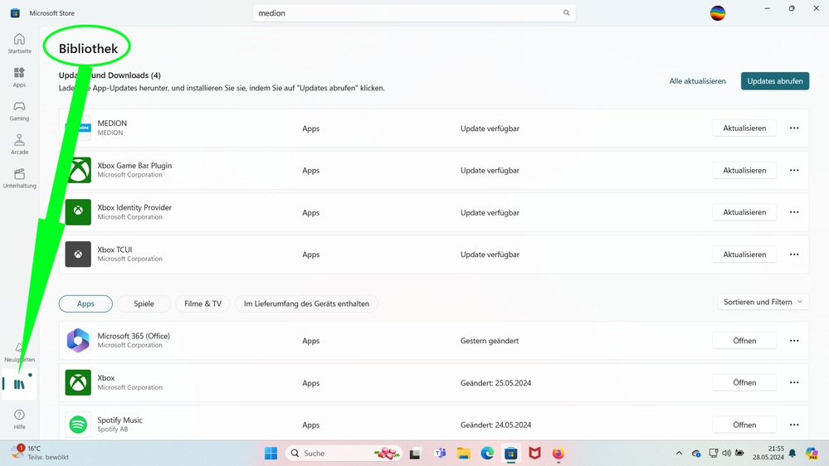
Task: Open more options for Xbox app row
Action: click(794, 382)
